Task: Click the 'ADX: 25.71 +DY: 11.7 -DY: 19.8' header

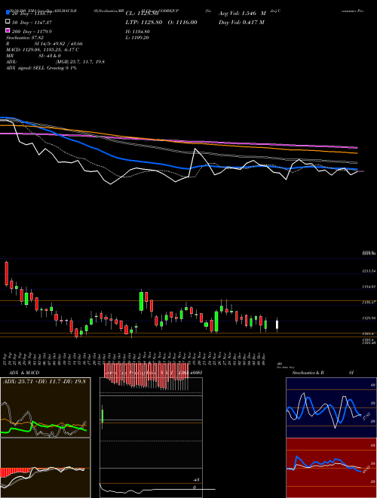Action: (44, 381)
